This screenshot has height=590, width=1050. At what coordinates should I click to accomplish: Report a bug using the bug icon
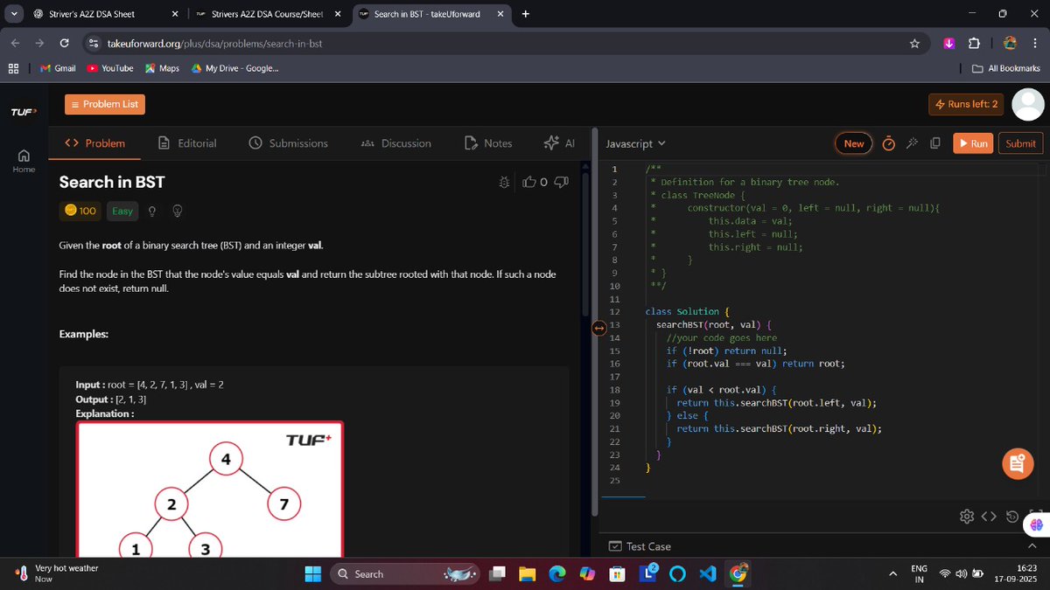(504, 183)
